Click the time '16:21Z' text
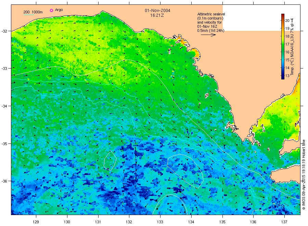308x226 pixels. (x=157, y=15)
